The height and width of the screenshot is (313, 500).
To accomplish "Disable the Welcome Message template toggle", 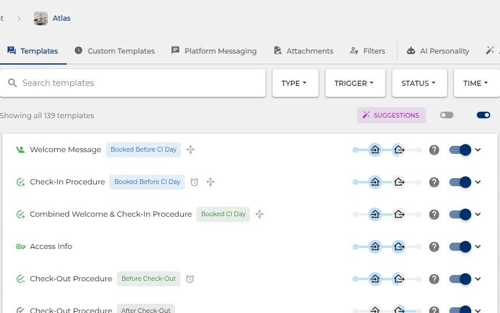I will pyautogui.click(x=460, y=150).
